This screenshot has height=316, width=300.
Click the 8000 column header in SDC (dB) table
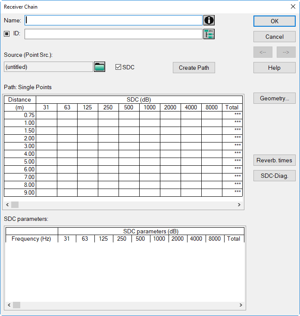tap(212, 108)
